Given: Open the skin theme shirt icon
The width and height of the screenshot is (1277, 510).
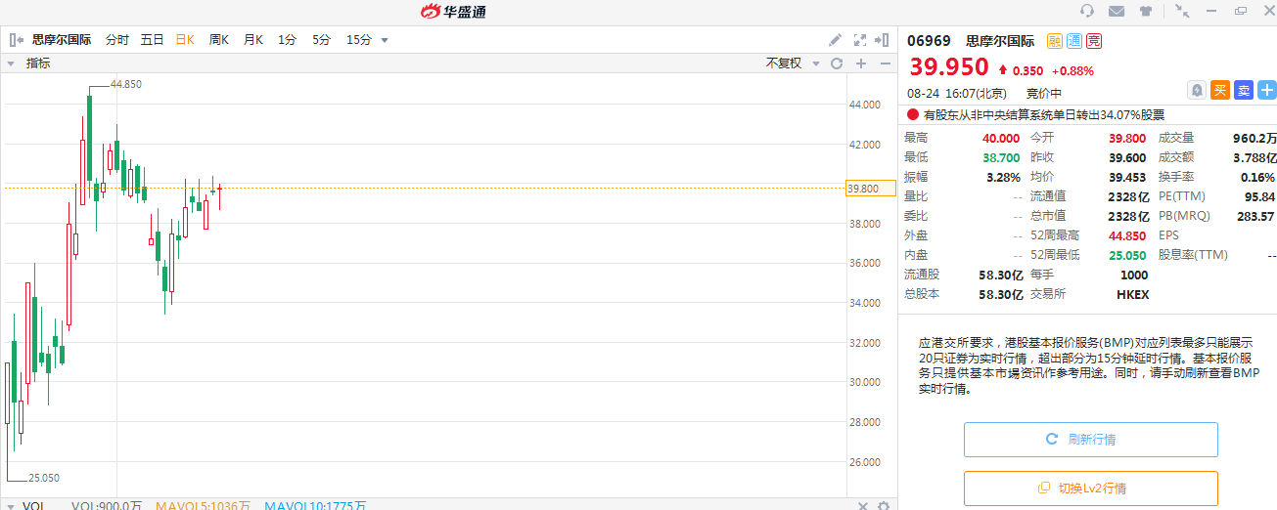Looking at the screenshot, I should 1146,12.
